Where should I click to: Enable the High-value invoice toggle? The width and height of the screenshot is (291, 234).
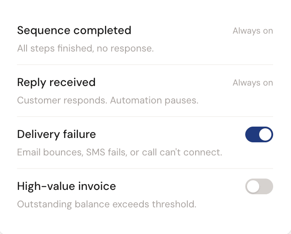point(259,186)
